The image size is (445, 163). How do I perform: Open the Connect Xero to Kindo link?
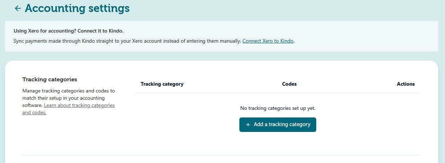pos(268,41)
